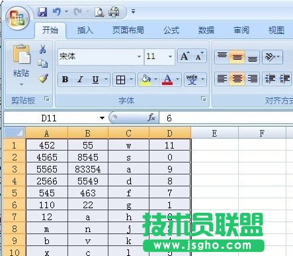Screen dimensions: 293x256
Task: Open the clipboard group dialog launcher
Action: 47,99
